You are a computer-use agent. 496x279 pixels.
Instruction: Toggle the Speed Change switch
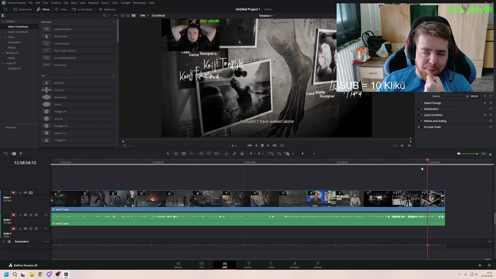point(421,103)
